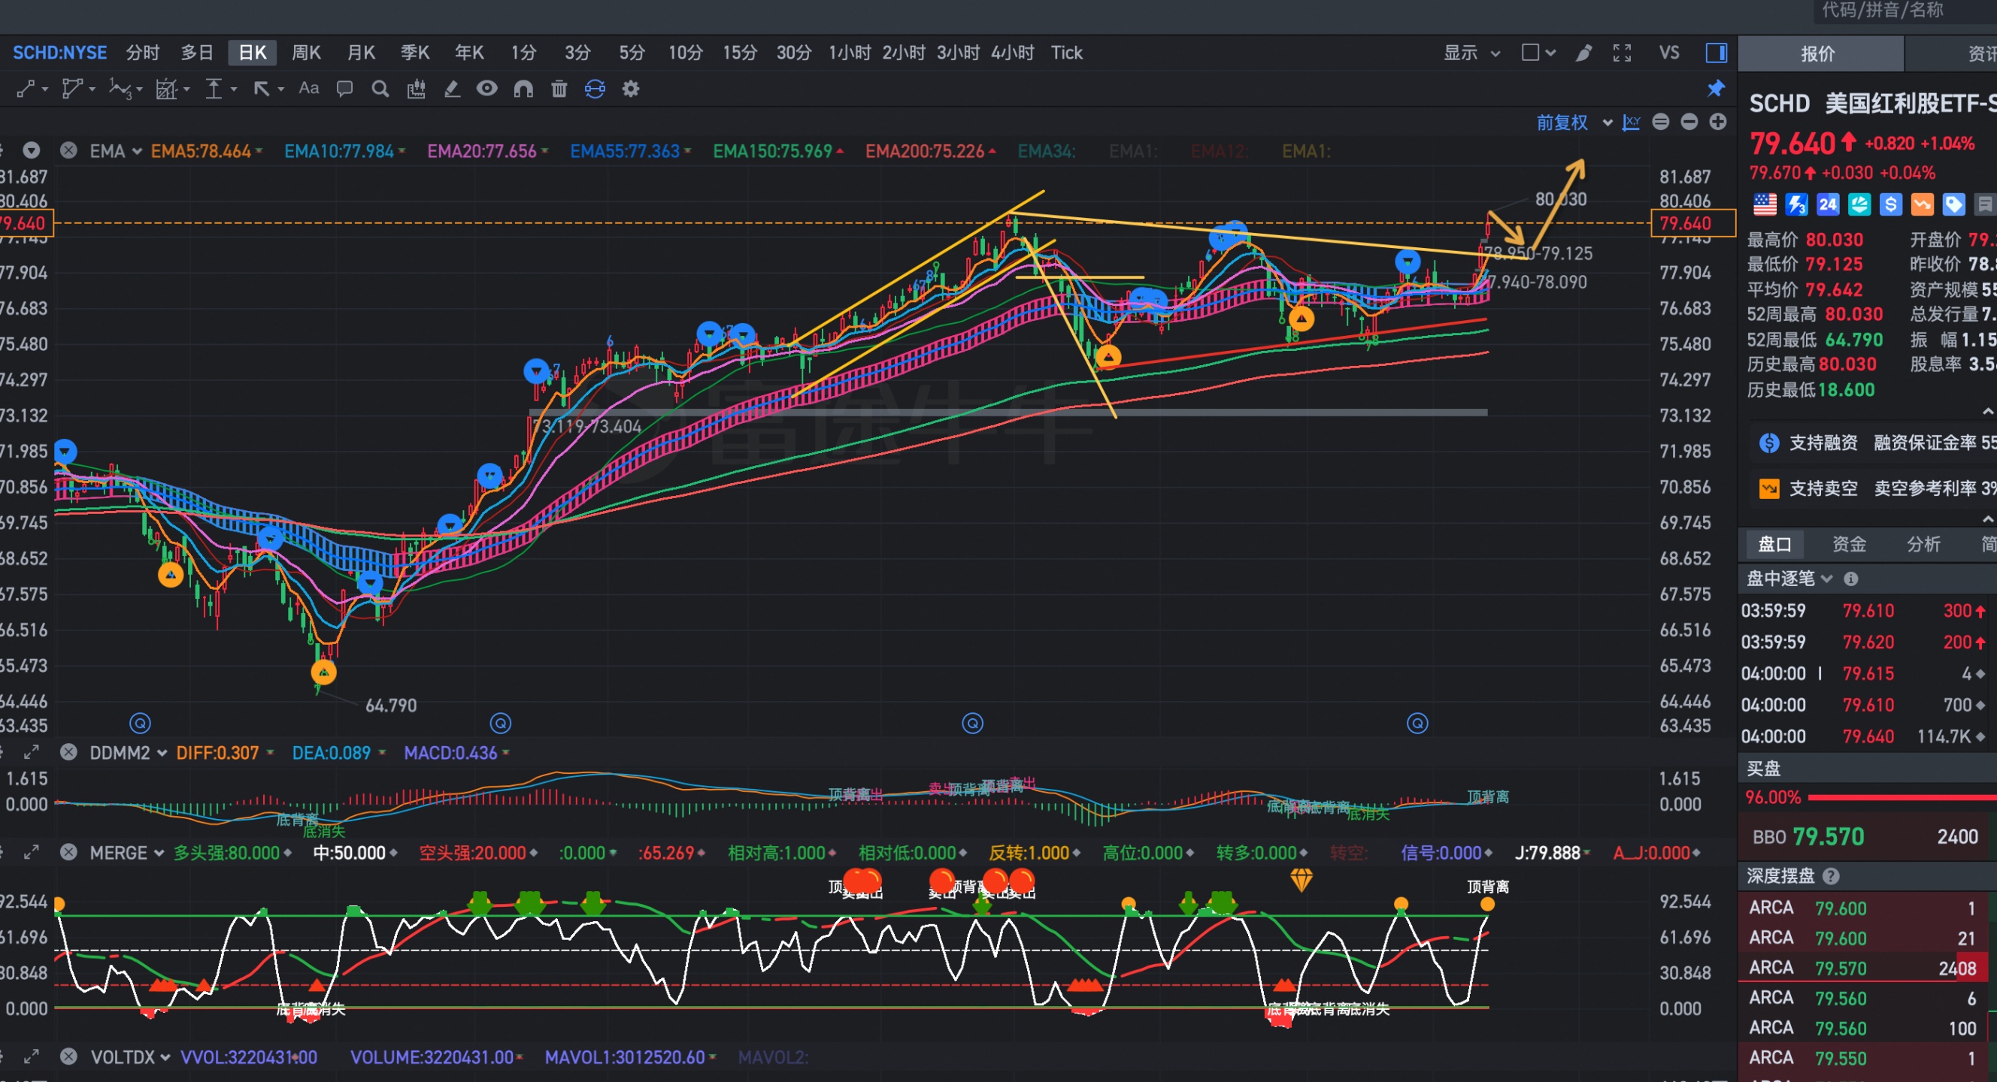Image resolution: width=1997 pixels, height=1082 pixels.
Task: Remove the DDMM2 indicator with X
Action: coord(69,752)
